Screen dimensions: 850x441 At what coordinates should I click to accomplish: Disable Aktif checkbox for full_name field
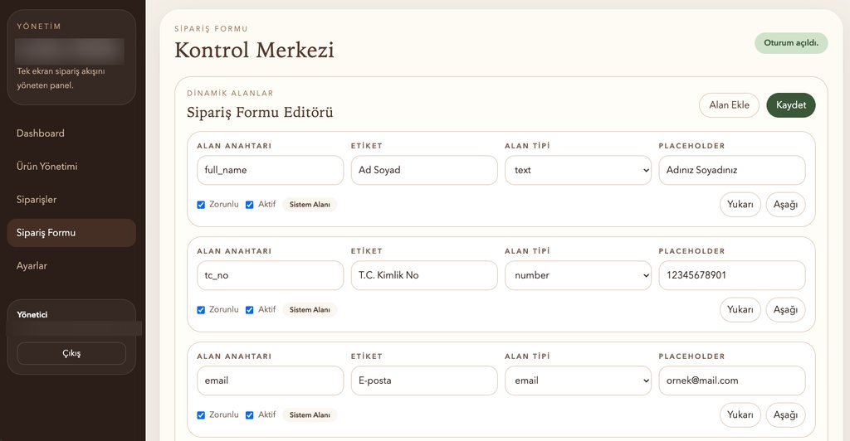tap(250, 205)
